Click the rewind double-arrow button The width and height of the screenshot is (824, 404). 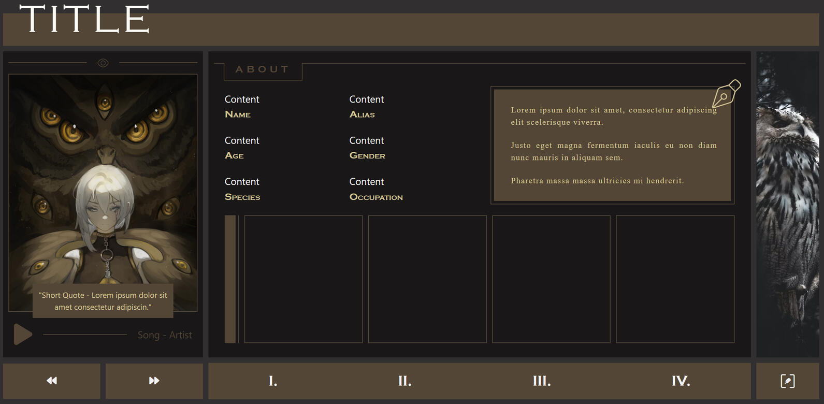coord(52,381)
